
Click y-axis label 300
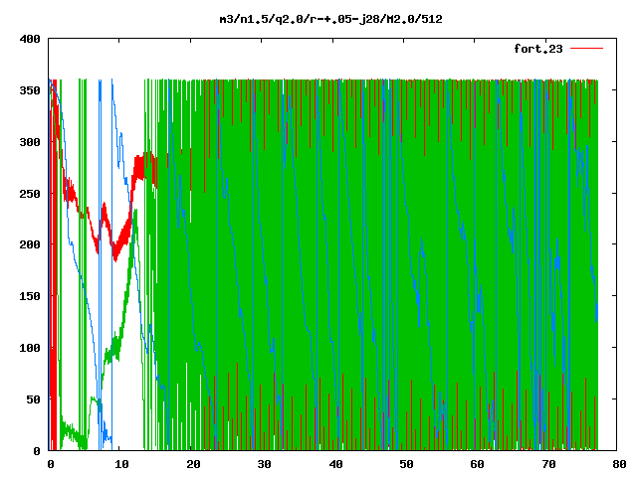tap(30, 142)
